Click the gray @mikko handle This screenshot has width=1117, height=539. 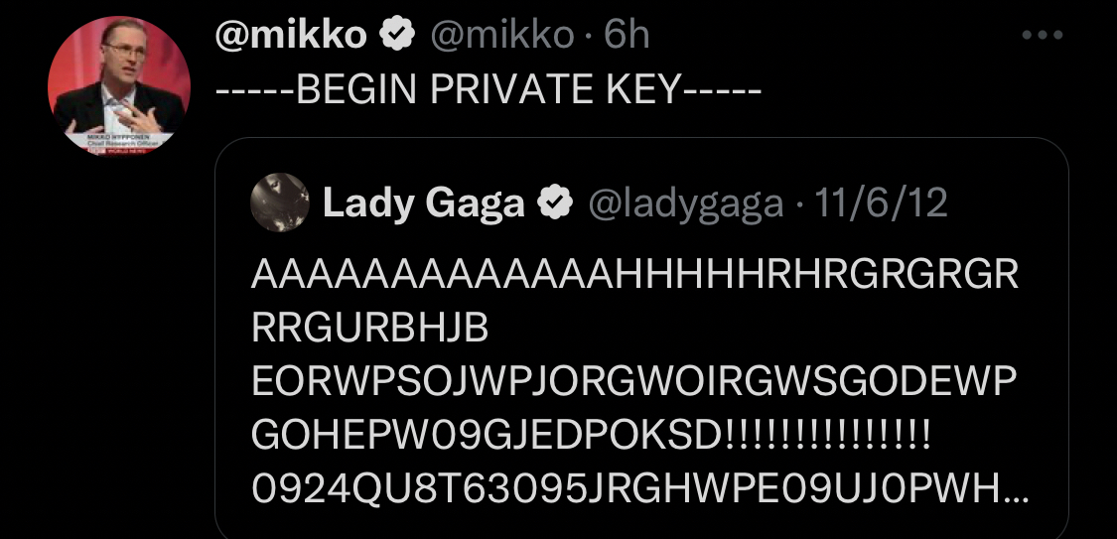(501, 36)
